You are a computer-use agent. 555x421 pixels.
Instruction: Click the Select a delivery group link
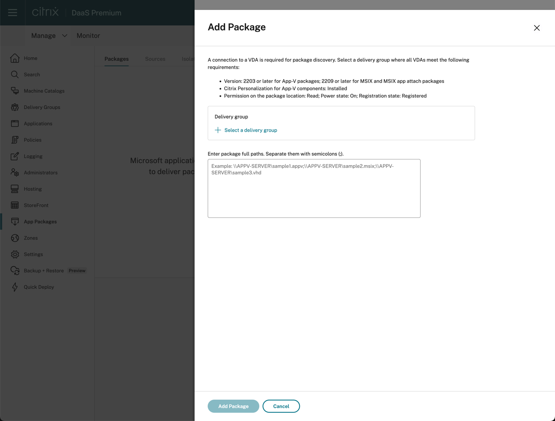(x=251, y=130)
